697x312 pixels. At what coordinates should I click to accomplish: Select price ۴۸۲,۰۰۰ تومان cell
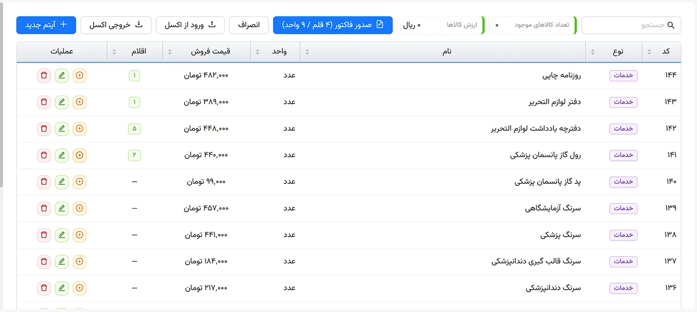coord(206,76)
